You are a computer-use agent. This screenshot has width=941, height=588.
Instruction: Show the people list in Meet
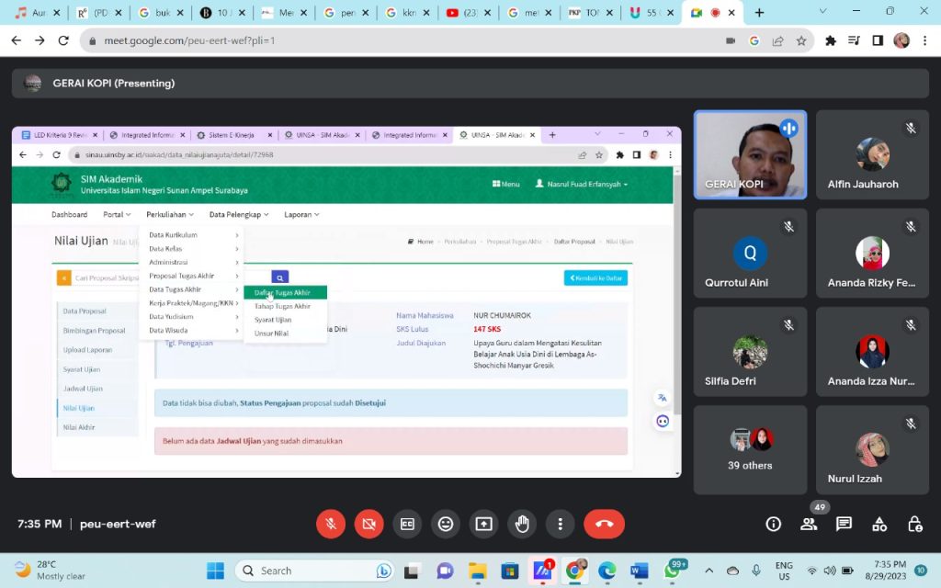[809, 524]
